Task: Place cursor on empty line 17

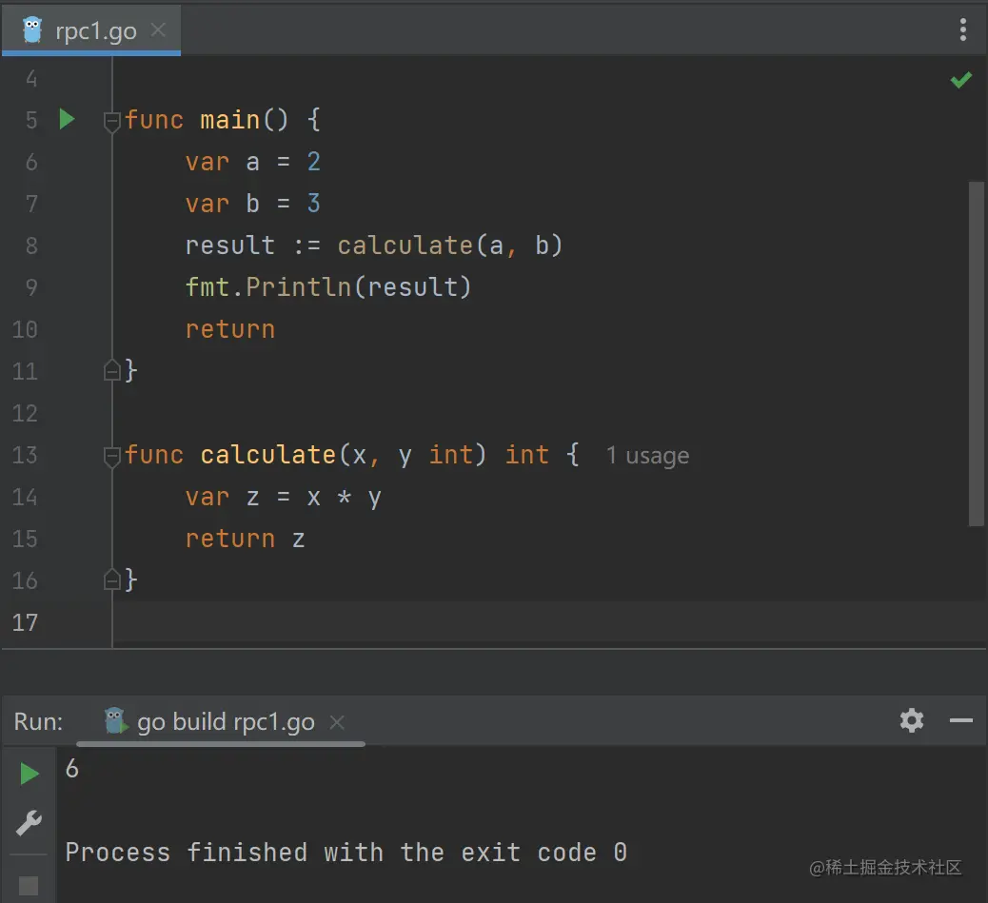Action: [548, 622]
